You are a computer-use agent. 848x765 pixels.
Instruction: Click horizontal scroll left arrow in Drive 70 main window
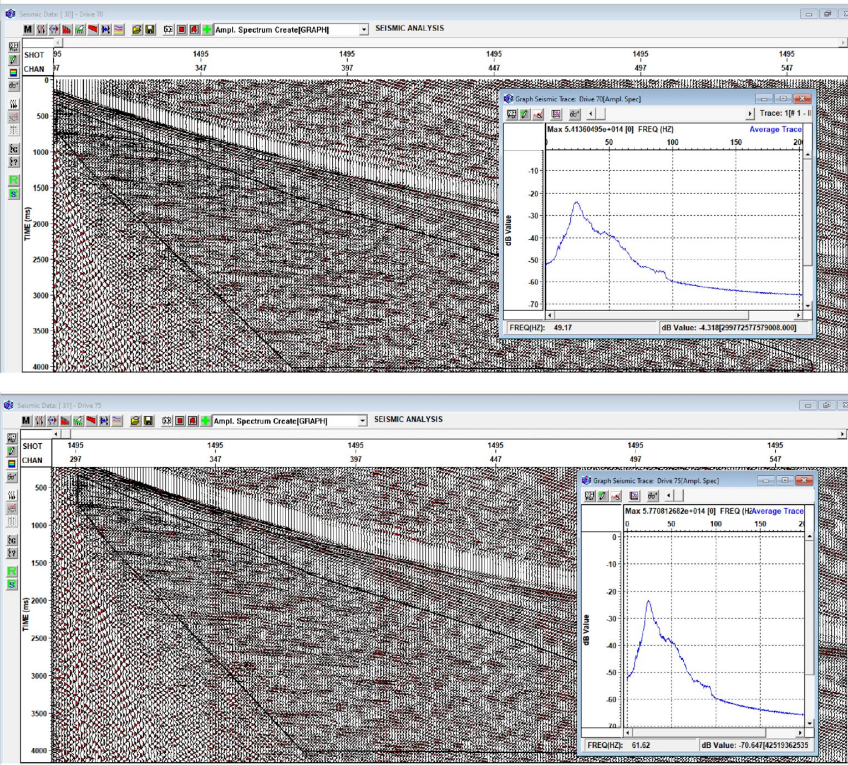point(58,43)
